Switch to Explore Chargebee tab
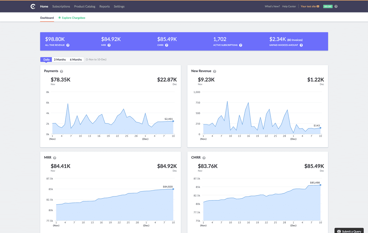 point(71,18)
